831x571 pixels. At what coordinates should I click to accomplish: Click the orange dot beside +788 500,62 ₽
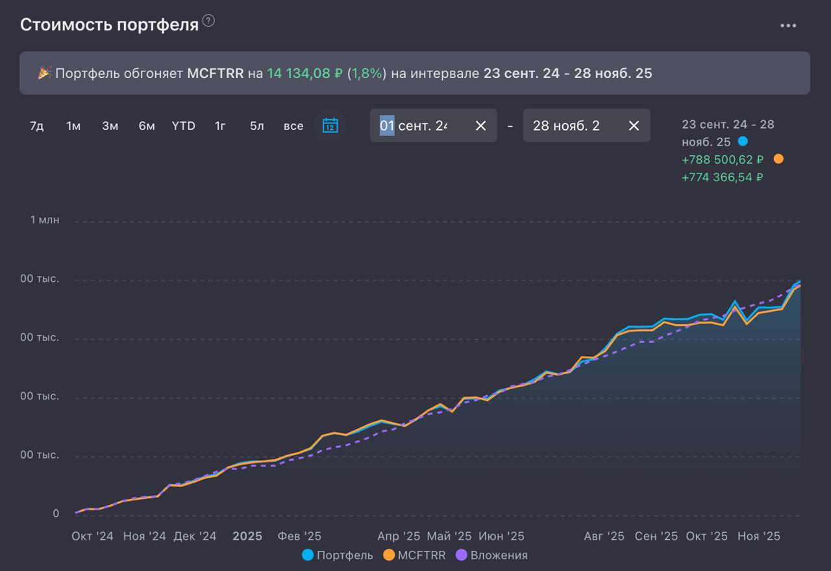click(x=778, y=159)
